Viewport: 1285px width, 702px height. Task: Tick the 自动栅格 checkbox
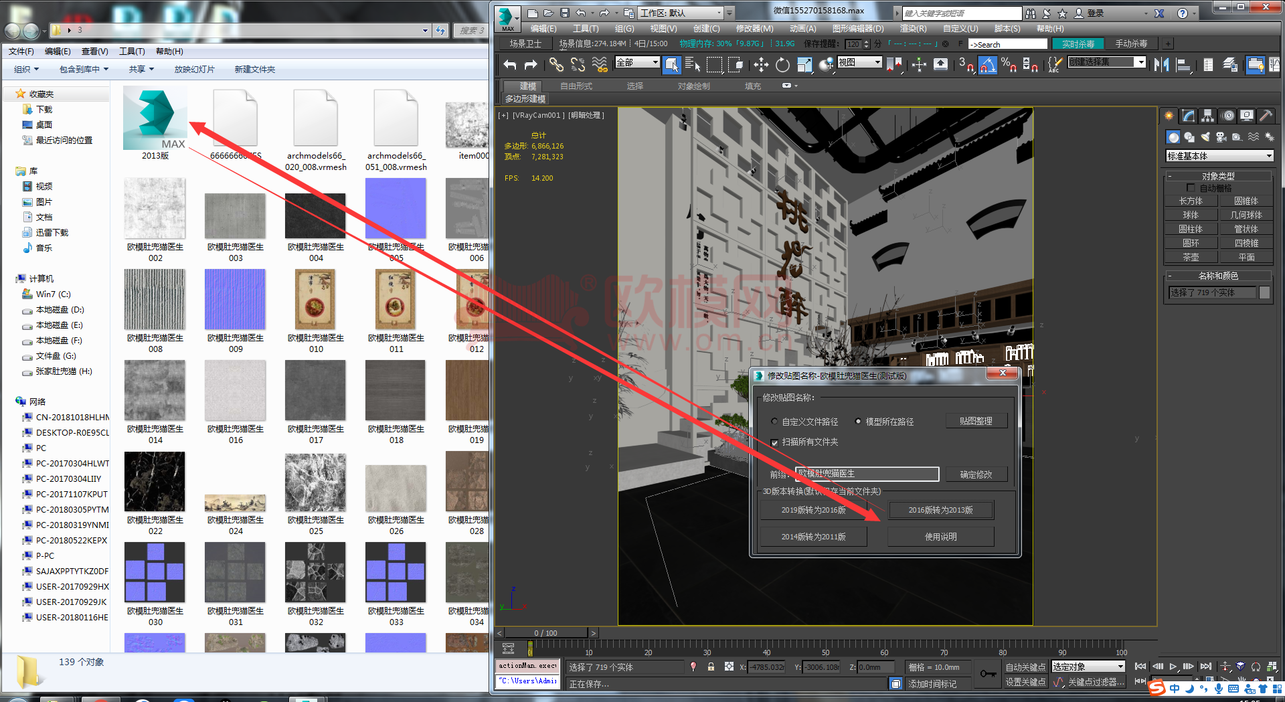1191,188
